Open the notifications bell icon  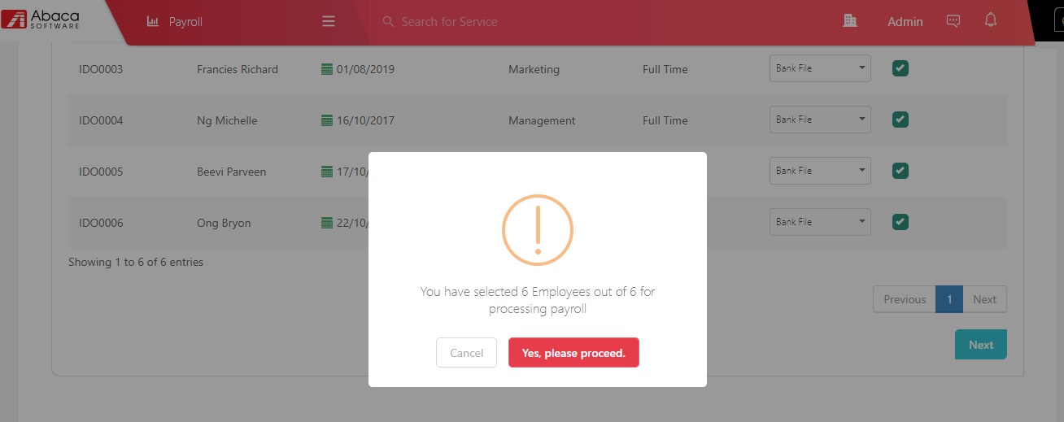click(x=990, y=20)
